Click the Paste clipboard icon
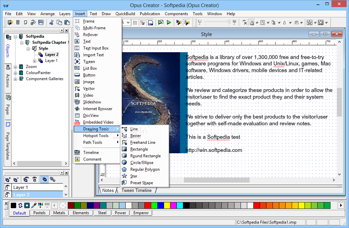Viewport: 349px width, 228px height. click(x=67, y=23)
